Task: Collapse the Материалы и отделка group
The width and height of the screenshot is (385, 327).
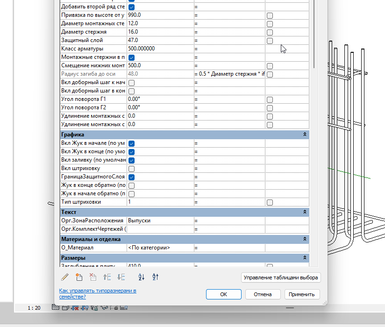Action: (x=305, y=239)
